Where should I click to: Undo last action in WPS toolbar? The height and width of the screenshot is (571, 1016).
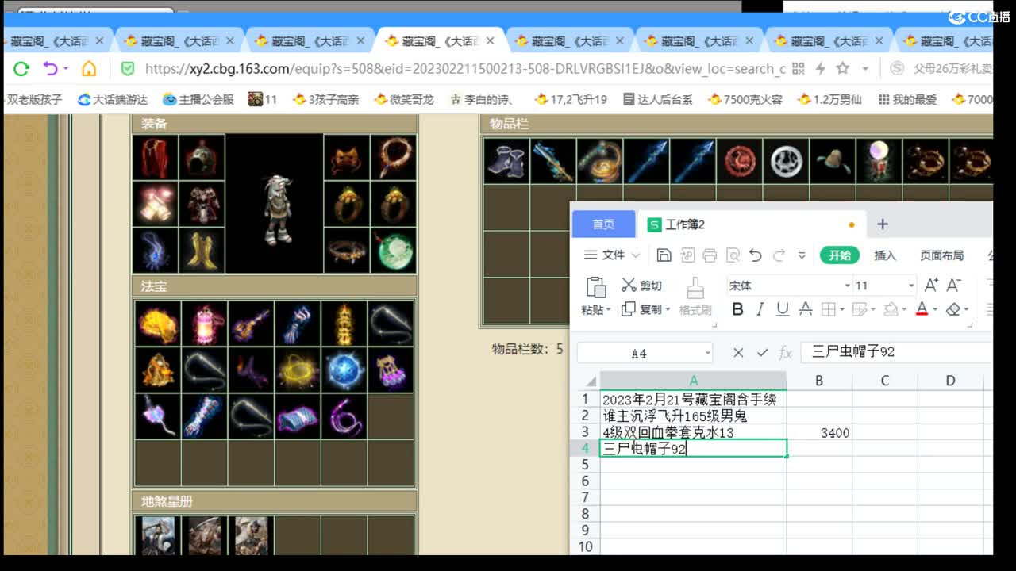tap(756, 255)
